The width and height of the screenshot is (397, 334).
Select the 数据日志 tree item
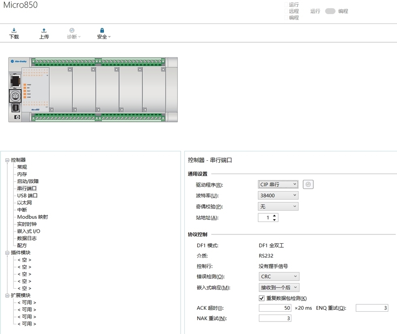point(27,238)
